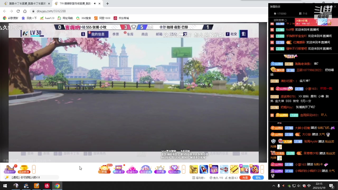Open the 祈福 activity icon
This screenshot has width=338, height=190.
104,169
